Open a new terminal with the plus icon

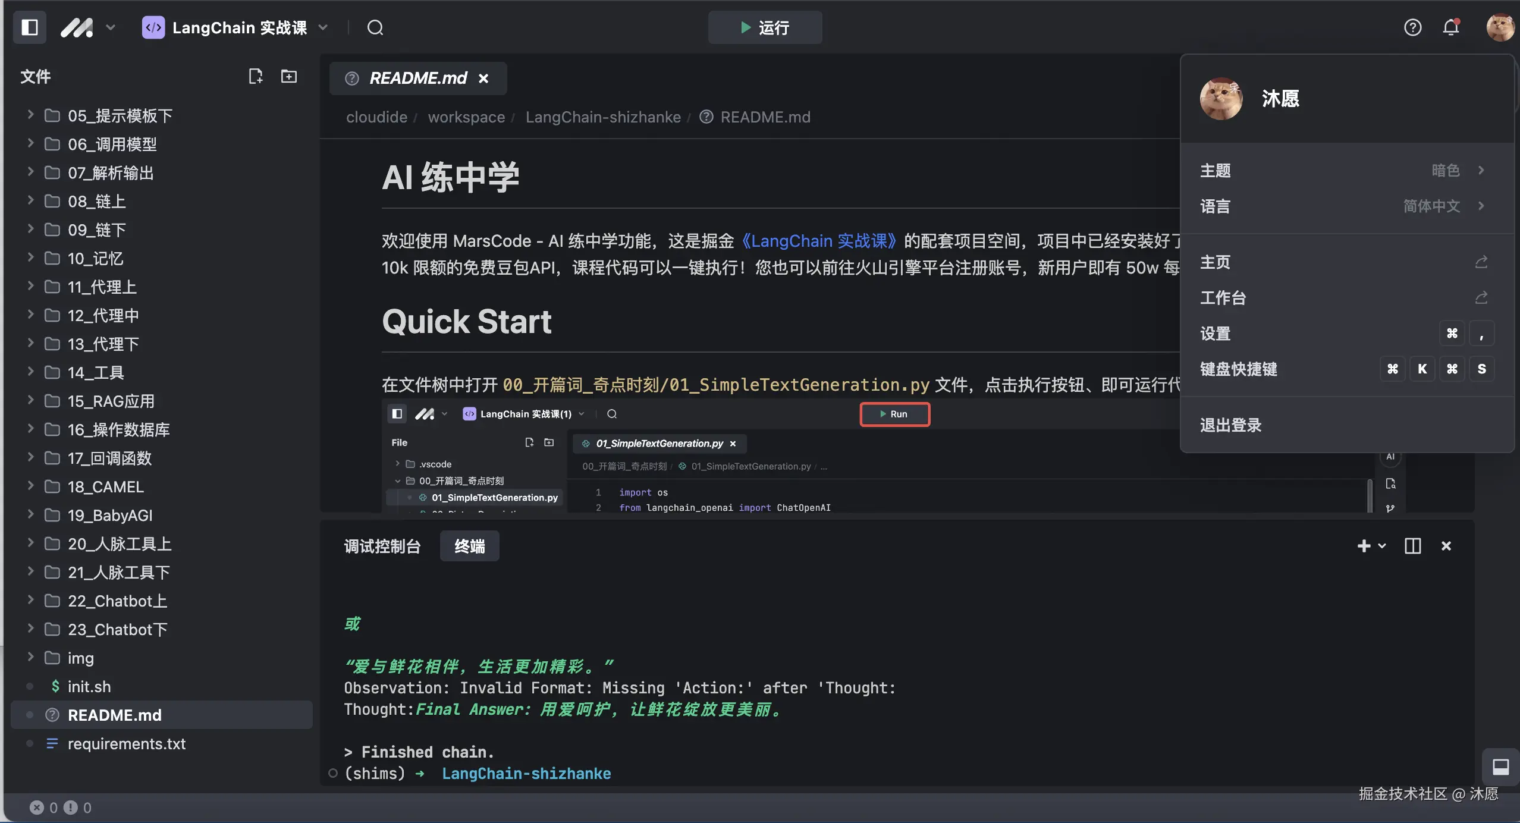[1364, 546]
